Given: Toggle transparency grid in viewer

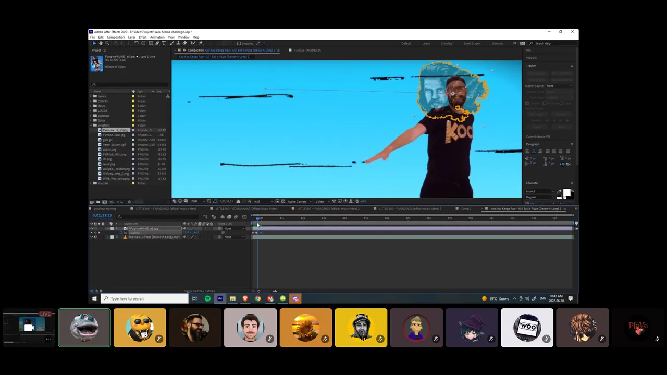Looking at the screenshot, I should coord(283,201).
